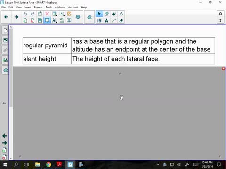The width and height of the screenshot is (226, 169).
Task: Open the Gallery sidebar tab
Action: pos(5,40)
